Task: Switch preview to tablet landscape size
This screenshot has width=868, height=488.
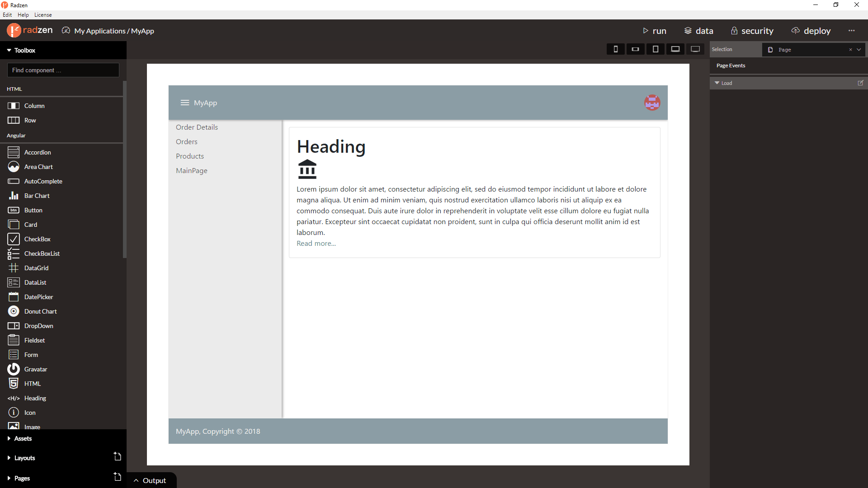Action: pyautogui.click(x=675, y=49)
